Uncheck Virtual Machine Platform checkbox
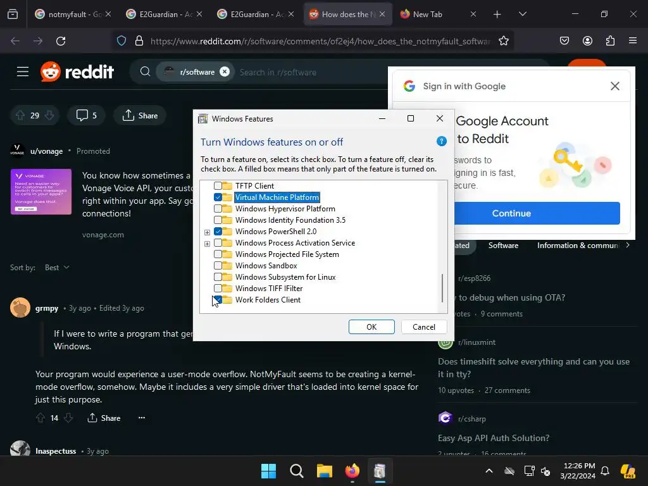 click(x=218, y=197)
